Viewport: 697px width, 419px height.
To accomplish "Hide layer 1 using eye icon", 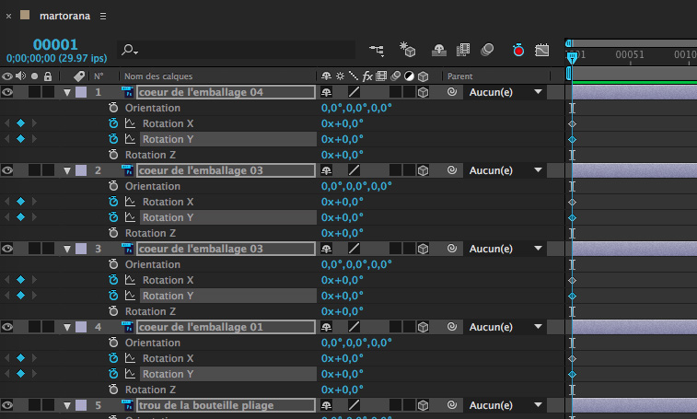I will 7,92.
